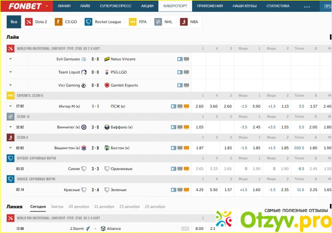Open the Статистика page
This screenshot has width=332, height=233.
click(277, 6)
